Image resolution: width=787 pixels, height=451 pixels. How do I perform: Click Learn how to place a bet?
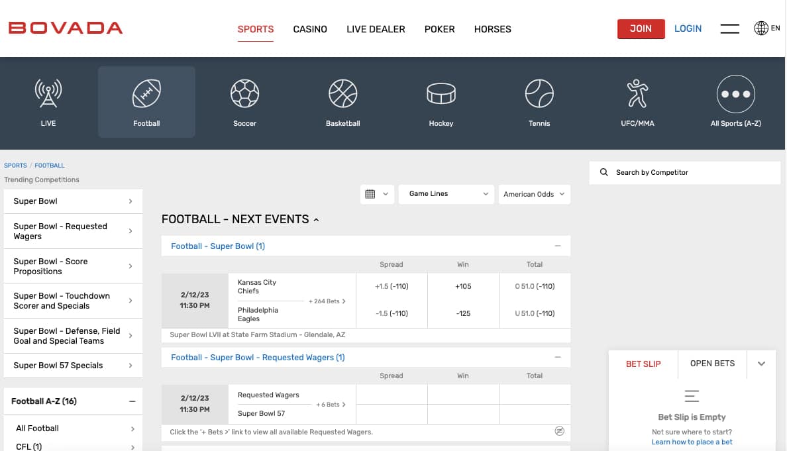[x=692, y=442]
